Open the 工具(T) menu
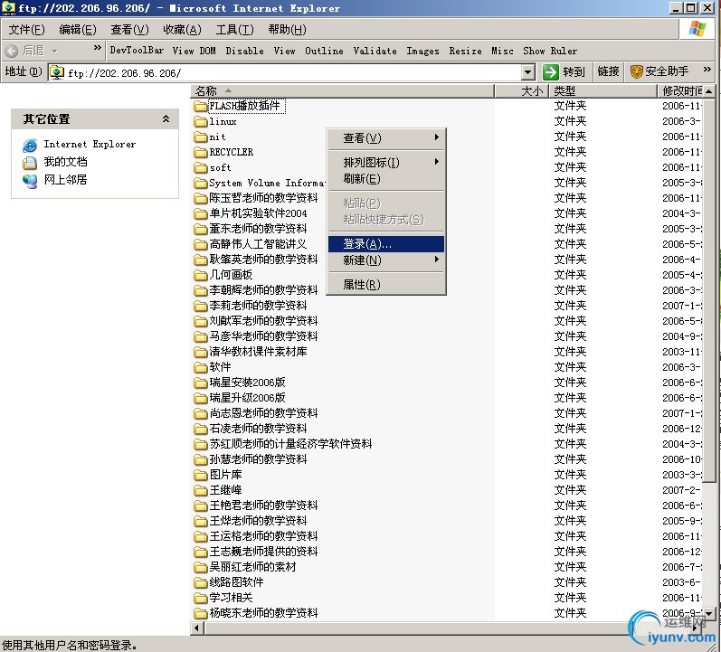The height and width of the screenshot is (652, 721). point(235,30)
